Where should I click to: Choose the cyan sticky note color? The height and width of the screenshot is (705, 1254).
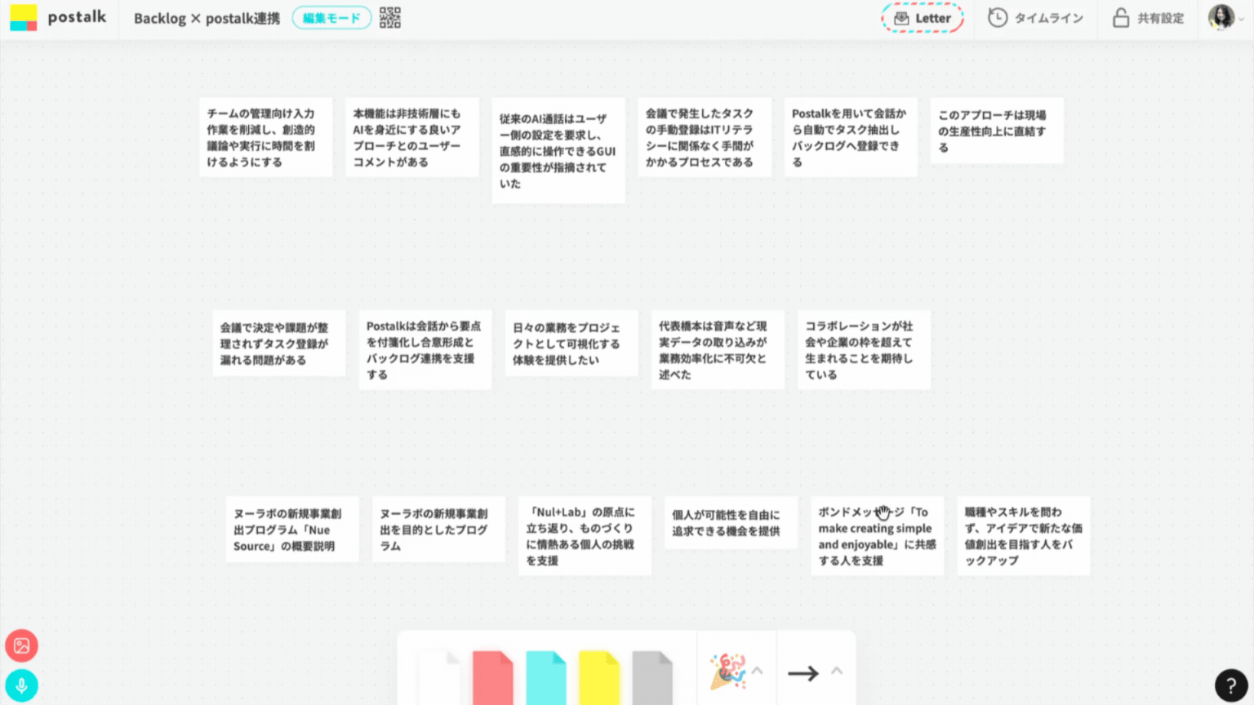pos(546,677)
